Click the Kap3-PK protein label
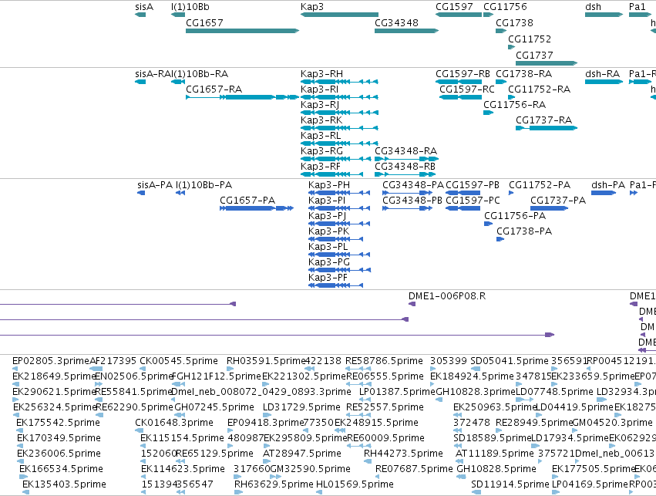 tap(329, 231)
